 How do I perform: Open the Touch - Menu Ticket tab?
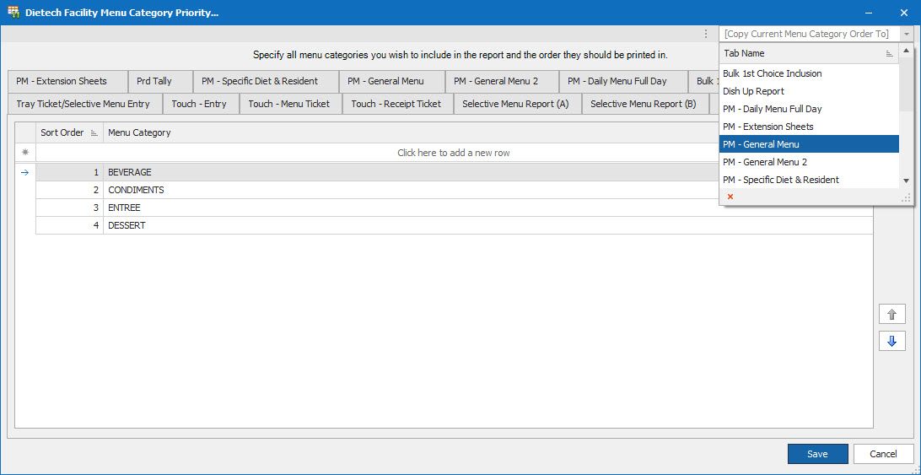[289, 104]
